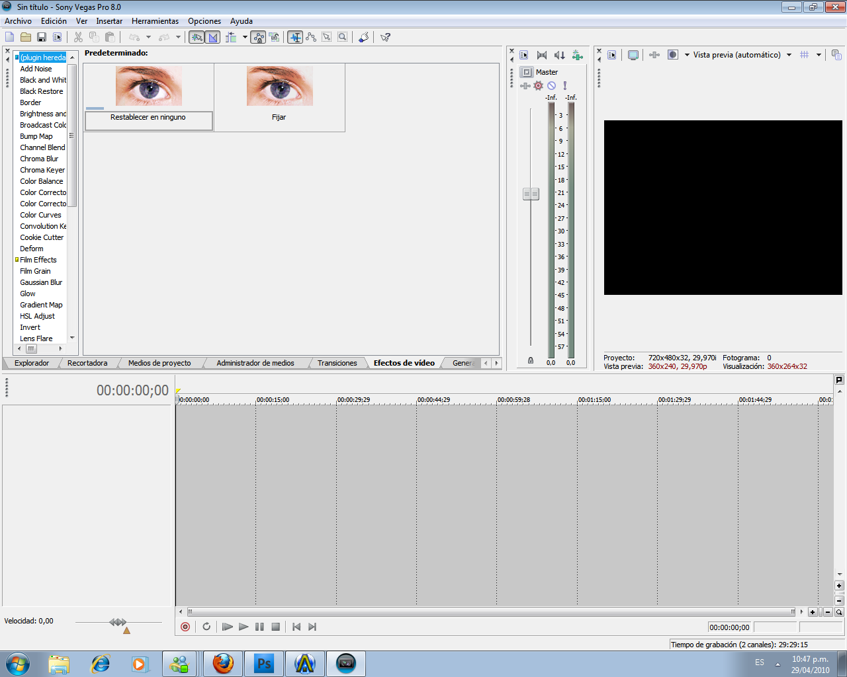Viewport: 847px width, 677px height.
Task: Switch to the Transiciones tab
Action: pyautogui.click(x=339, y=363)
